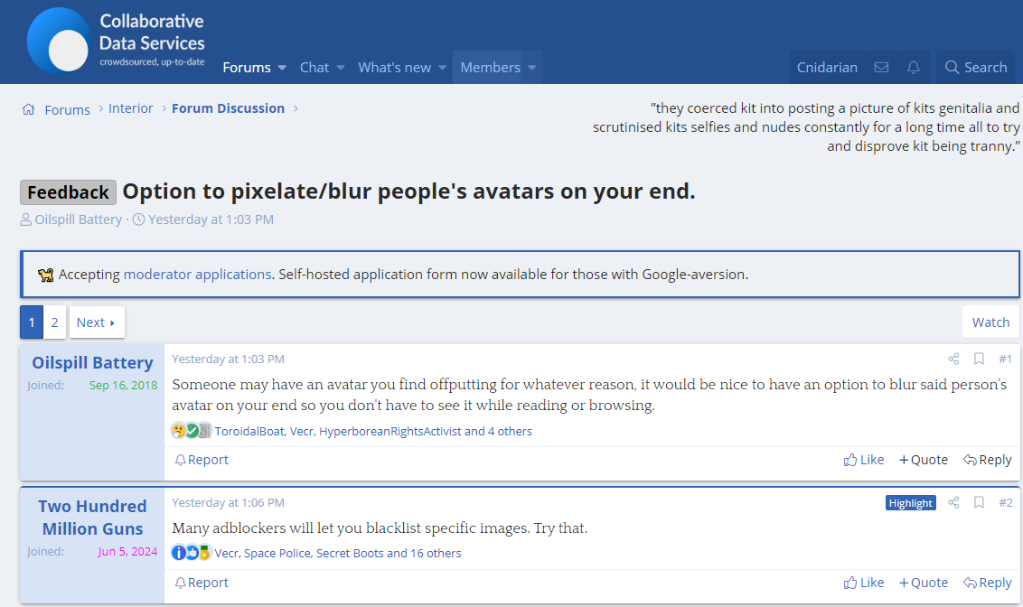
Task: View who reacted: ToroidalBoat, Vecr and others
Action: pos(373,431)
